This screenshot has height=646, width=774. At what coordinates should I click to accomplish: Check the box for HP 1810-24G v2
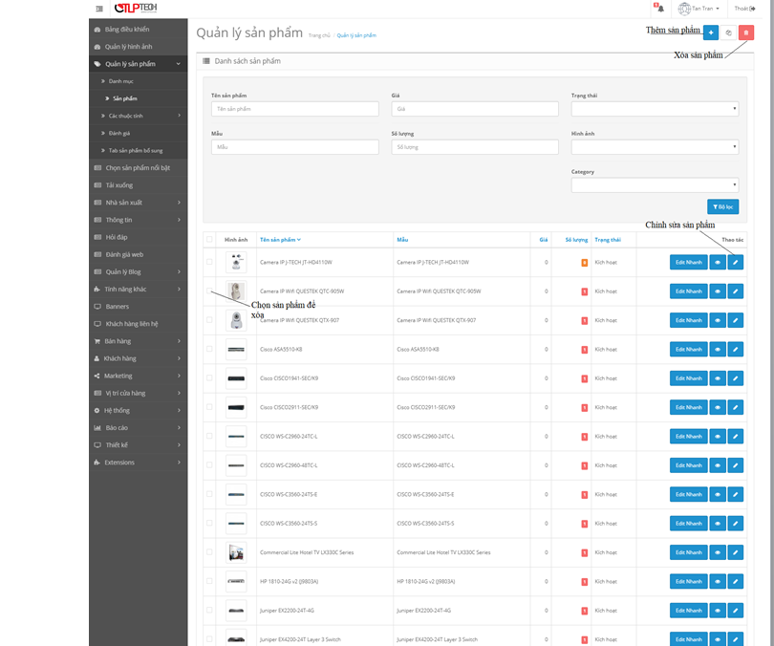(209, 581)
